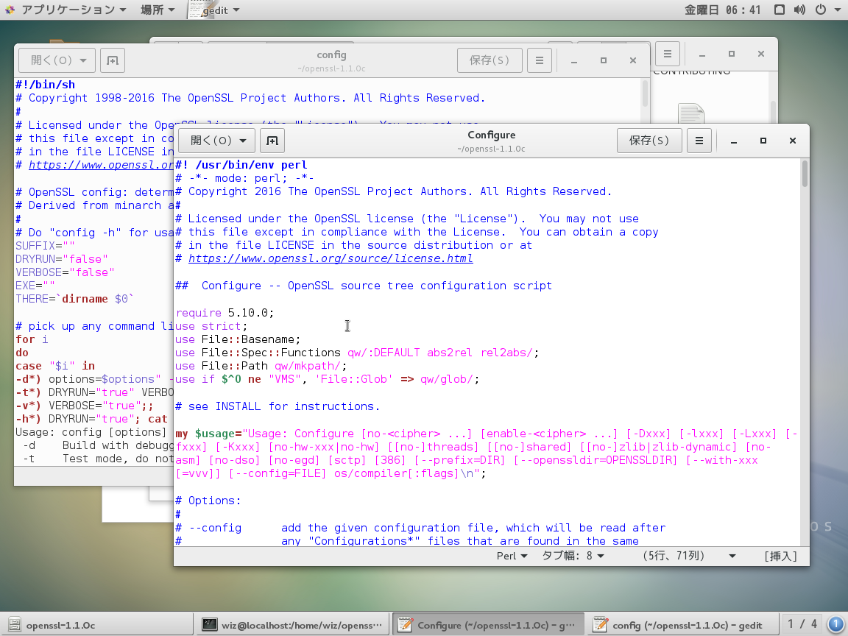
Task: Open the hamburger menu in config window
Action: click(539, 60)
